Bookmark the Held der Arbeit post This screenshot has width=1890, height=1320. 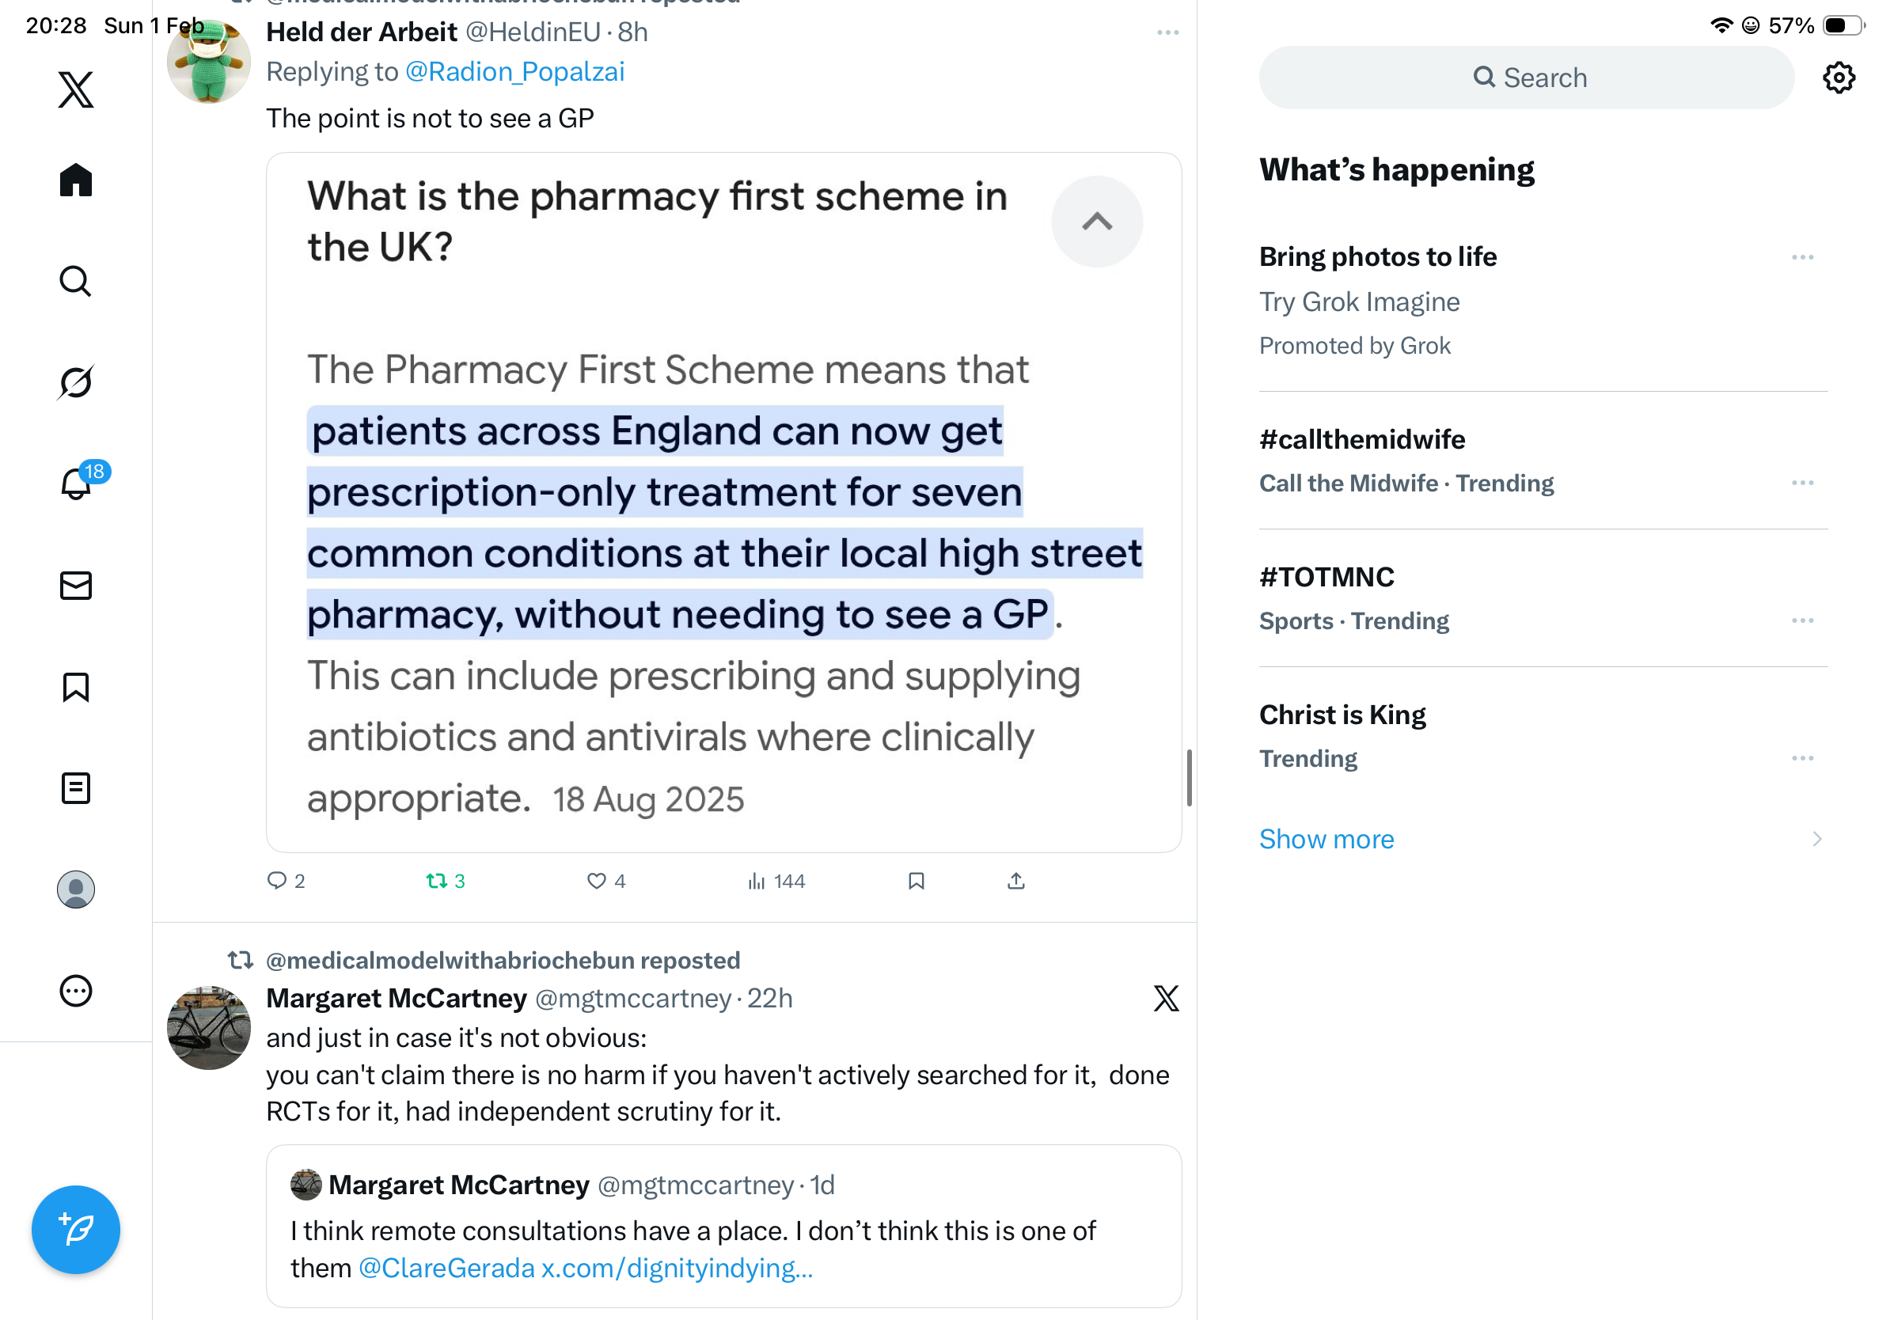pyautogui.click(x=917, y=882)
